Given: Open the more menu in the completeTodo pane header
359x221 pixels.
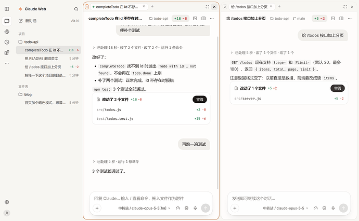Looking at the screenshot, I should point(212,19).
